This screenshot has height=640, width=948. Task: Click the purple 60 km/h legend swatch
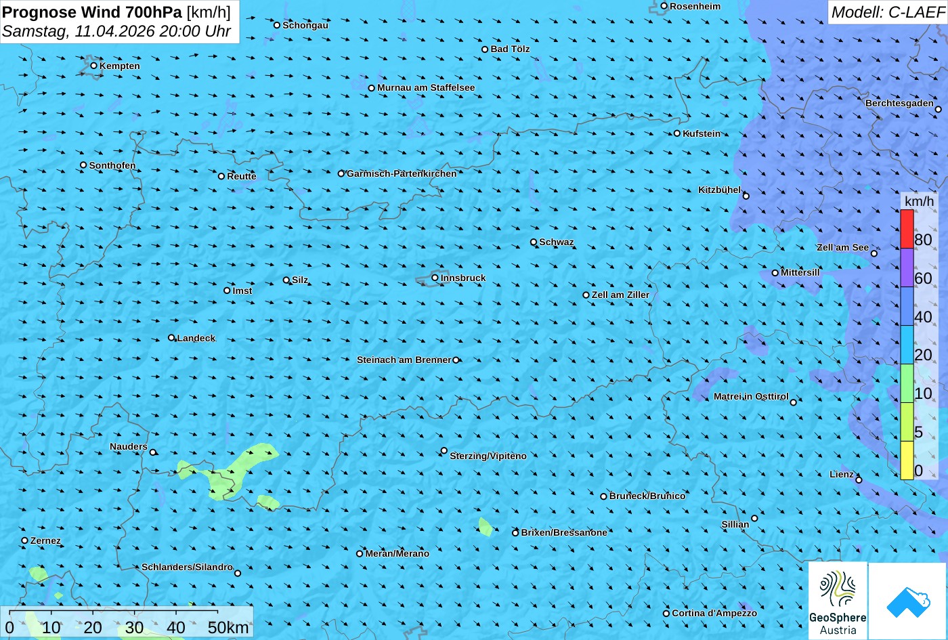pyautogui.click(x=907, y=268)
